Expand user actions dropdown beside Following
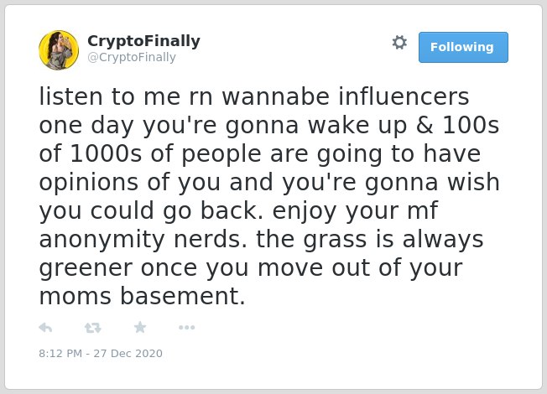 coord(399,43)
